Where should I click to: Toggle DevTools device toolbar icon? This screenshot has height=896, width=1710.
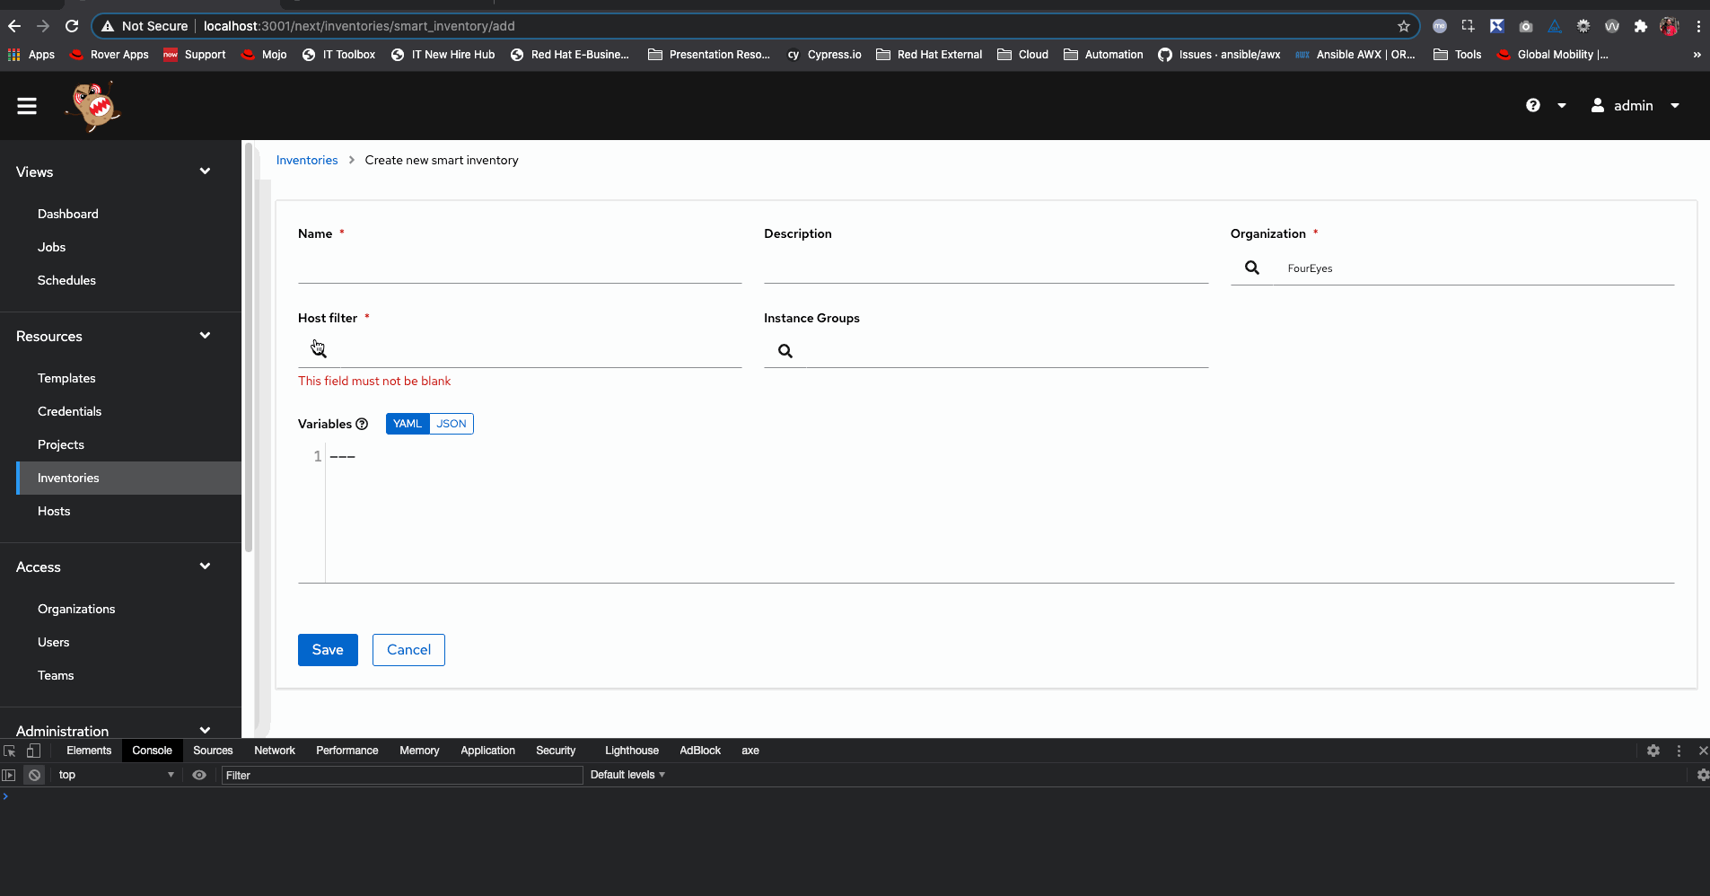(x=33, y=751)
